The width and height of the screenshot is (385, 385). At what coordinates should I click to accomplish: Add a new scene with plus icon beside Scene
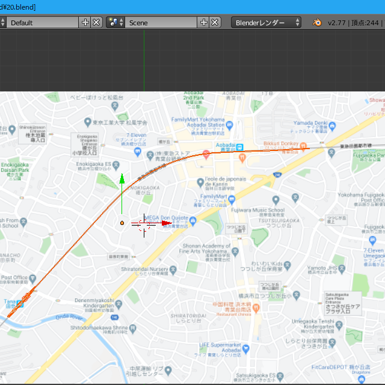[x=203, y=23]
